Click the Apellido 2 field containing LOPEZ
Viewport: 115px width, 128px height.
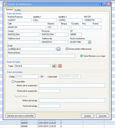point(71,20)
